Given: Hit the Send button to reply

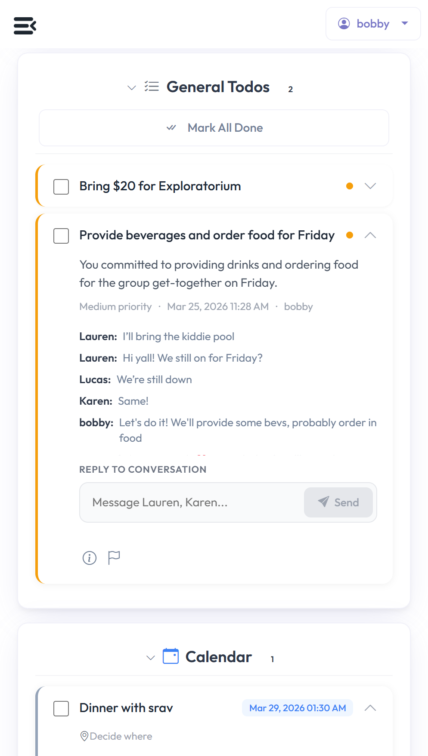Looking at the screenshot, I should tap(338, 502).
